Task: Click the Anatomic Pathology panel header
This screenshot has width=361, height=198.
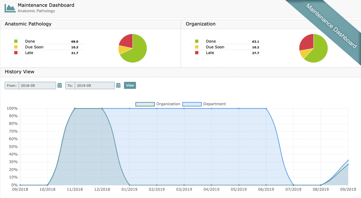Action: click(x=28, y=24)
